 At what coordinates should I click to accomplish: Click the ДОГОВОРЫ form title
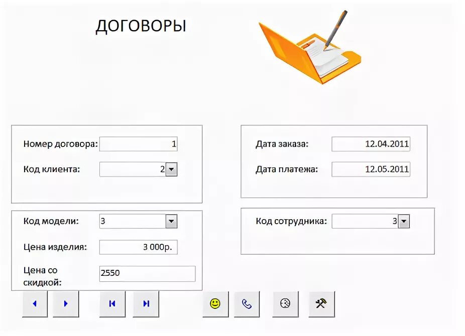click(x=141, y=26)
